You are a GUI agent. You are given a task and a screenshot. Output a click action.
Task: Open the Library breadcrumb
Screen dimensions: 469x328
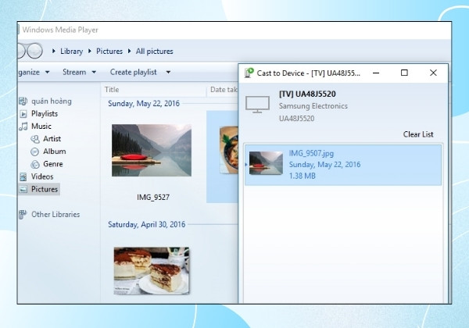coord(71,51)
